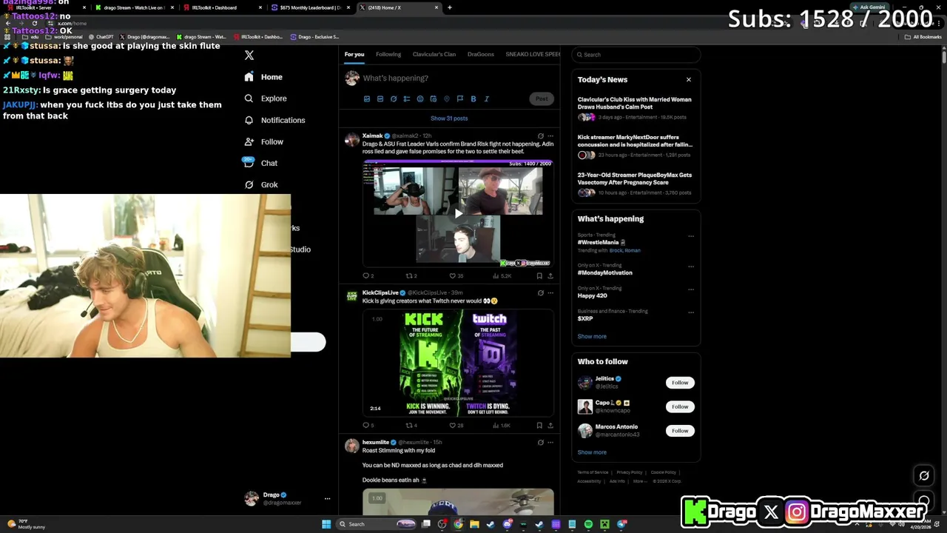Close the Today's News panel
Image resolution: width=947 pixels, height=533 pixels.
point(688,79)
